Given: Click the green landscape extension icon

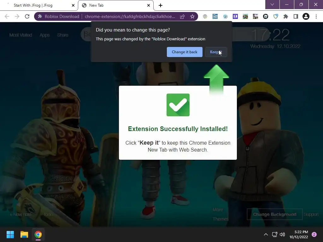Looking at the screenshot, I should tap(245, 16).
